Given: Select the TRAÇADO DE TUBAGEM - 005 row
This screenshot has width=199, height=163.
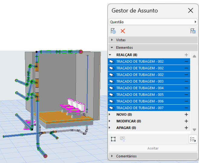Looking at the screenshot, I should click(149, 95).
